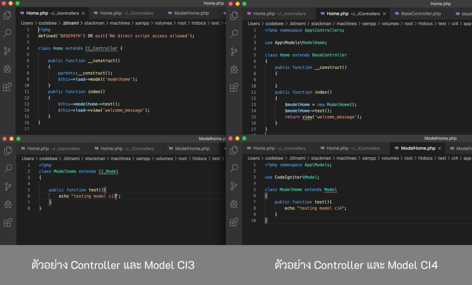Open Debug view in the CI4 ModelHome.php window
Image resolution: width=472 pixels, height=285 pixels.
[x=234, y=204]
